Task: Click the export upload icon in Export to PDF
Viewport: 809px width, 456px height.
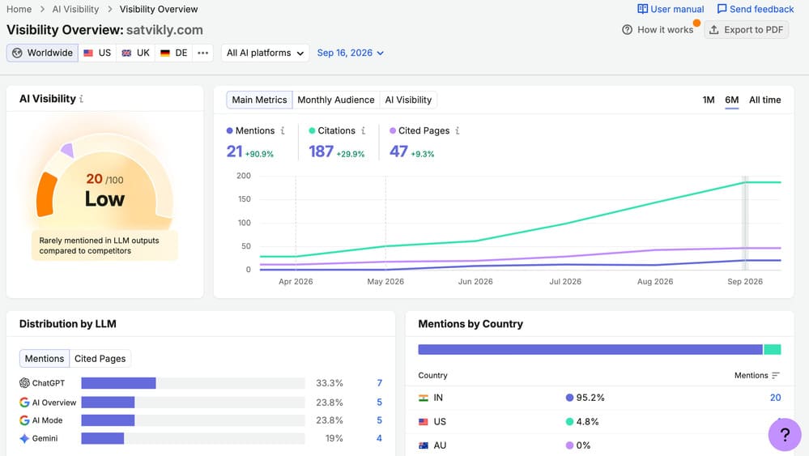Action: pos(713,29)
